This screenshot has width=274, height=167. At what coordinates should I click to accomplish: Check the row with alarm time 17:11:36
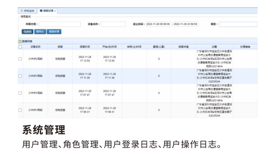20,76
